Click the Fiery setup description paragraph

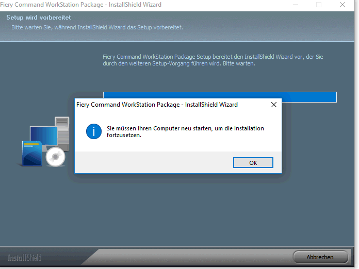coord(213,60)
